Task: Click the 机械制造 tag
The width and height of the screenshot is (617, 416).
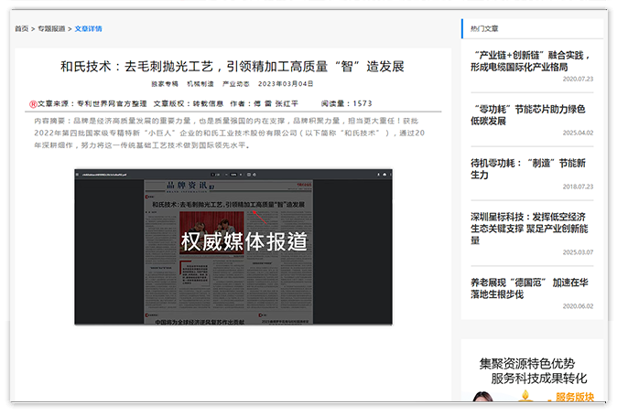Action: [x=200, y=84]
